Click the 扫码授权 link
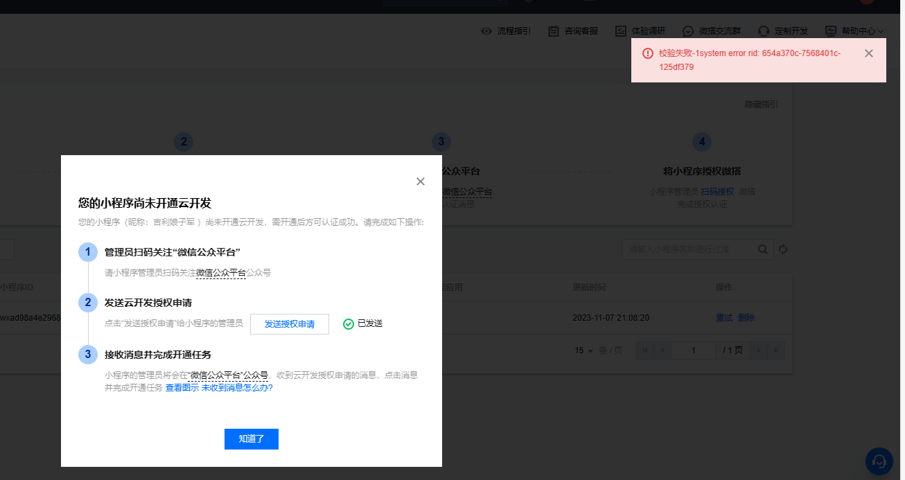The height and width of the screenshot is (480, 905). pyautogui.click(x=717, y=192)
